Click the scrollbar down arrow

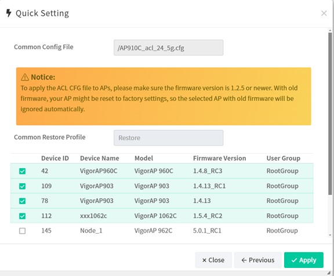[x=330, y=235]
